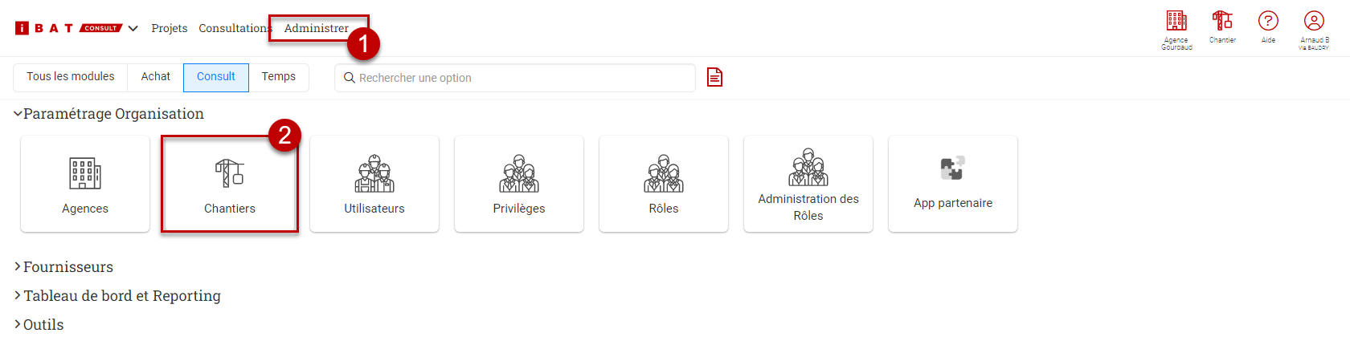Open the Utilisateurs workers tile
The image size is (1350, 345).
pyautogui.click(x=374, y=184)
